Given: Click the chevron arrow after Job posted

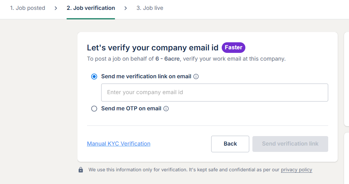Looking at the screenshot, I should click(56, 8).
